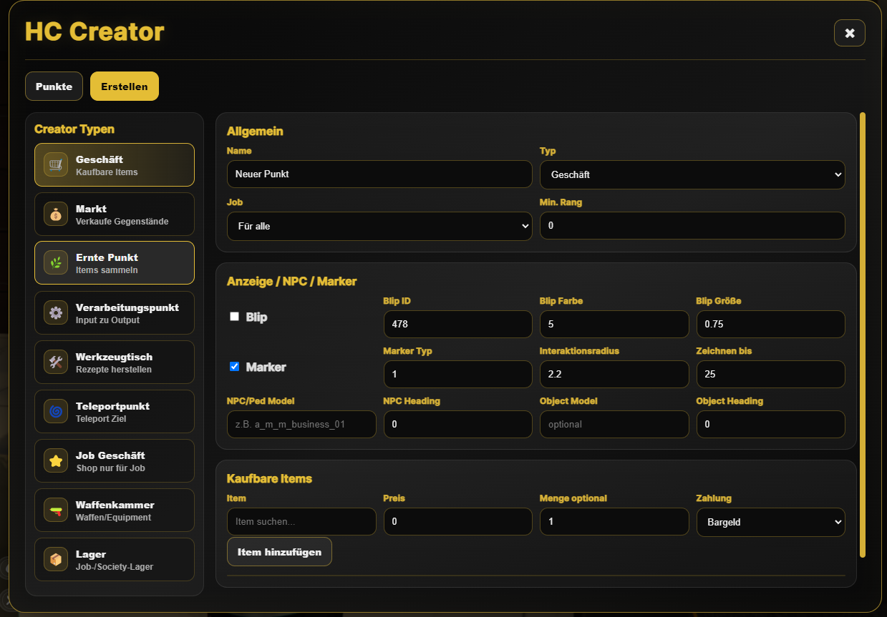Click the Job-/Society-Lager description text
The image size is (887, 617).
click(x=115, y=567)
